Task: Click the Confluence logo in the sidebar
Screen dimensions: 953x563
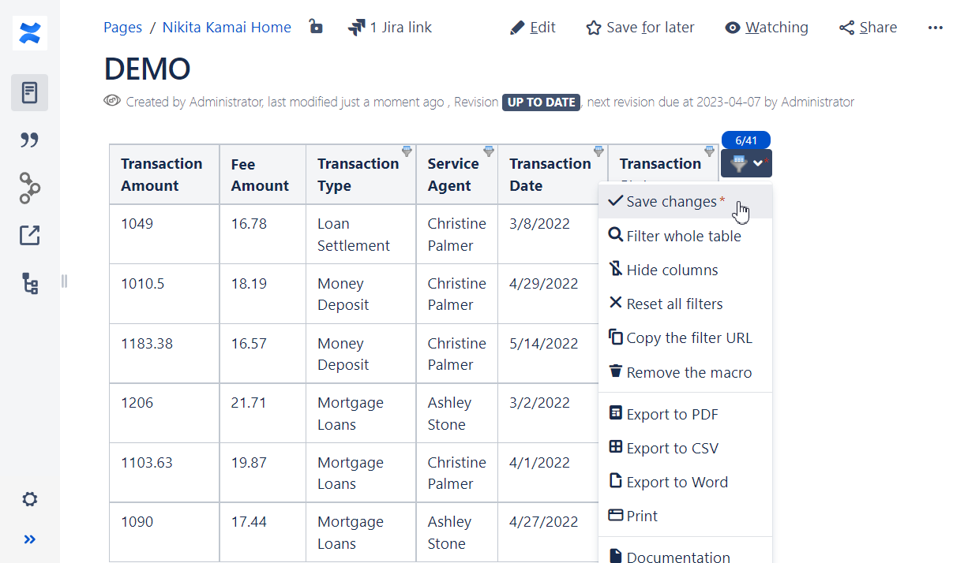Action: click(29, 33)
